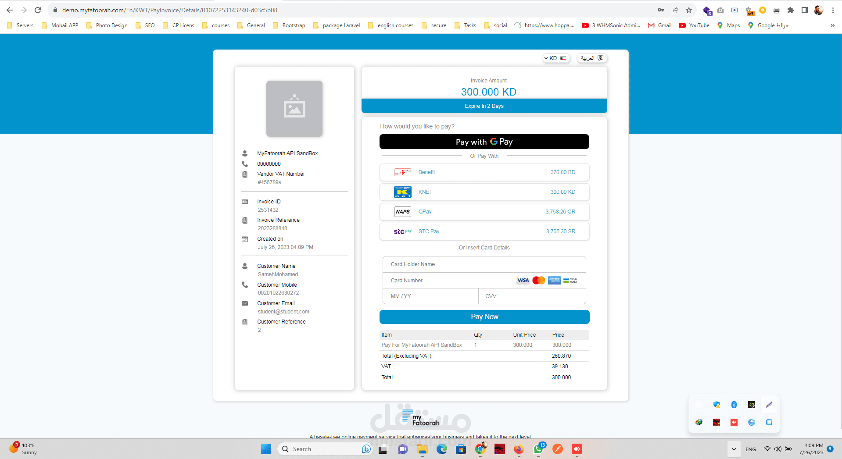
Task: Click the Windows Start button
Action: tap(266, 449)
